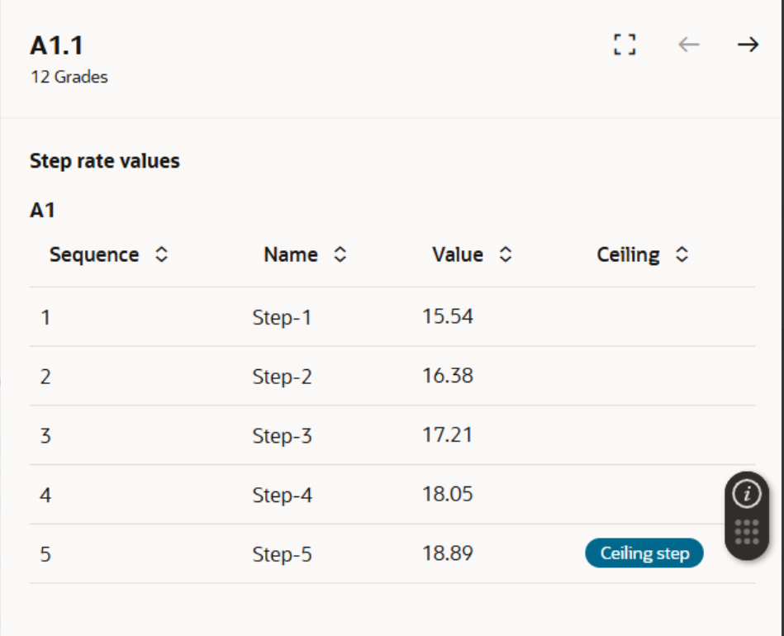Screen dimensions: 784x636
Task: Click the Name column header label
Action: 291,254
